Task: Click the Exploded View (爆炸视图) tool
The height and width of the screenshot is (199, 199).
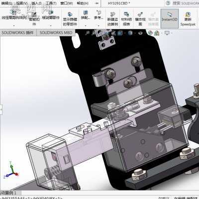Action: tap(140, 19)
